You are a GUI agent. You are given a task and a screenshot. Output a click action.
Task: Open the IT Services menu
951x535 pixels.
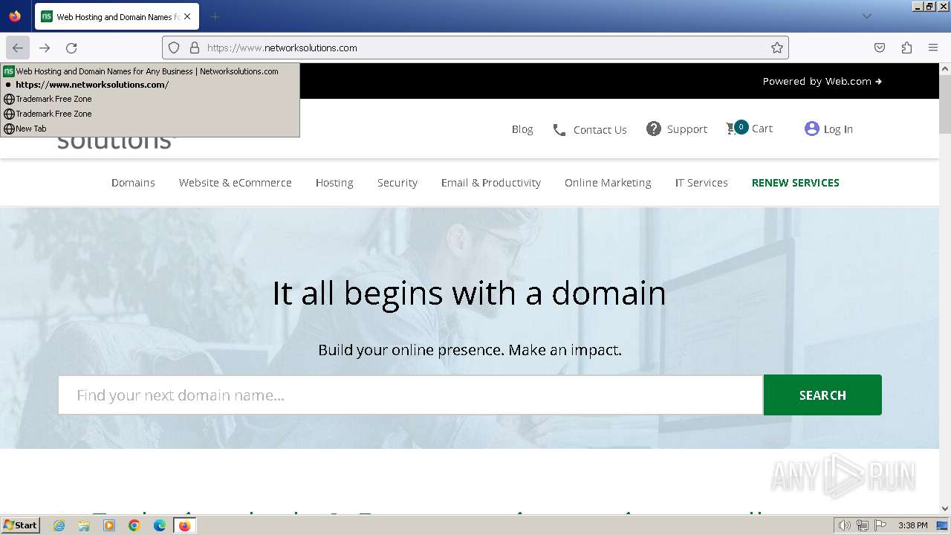point(701,183)
